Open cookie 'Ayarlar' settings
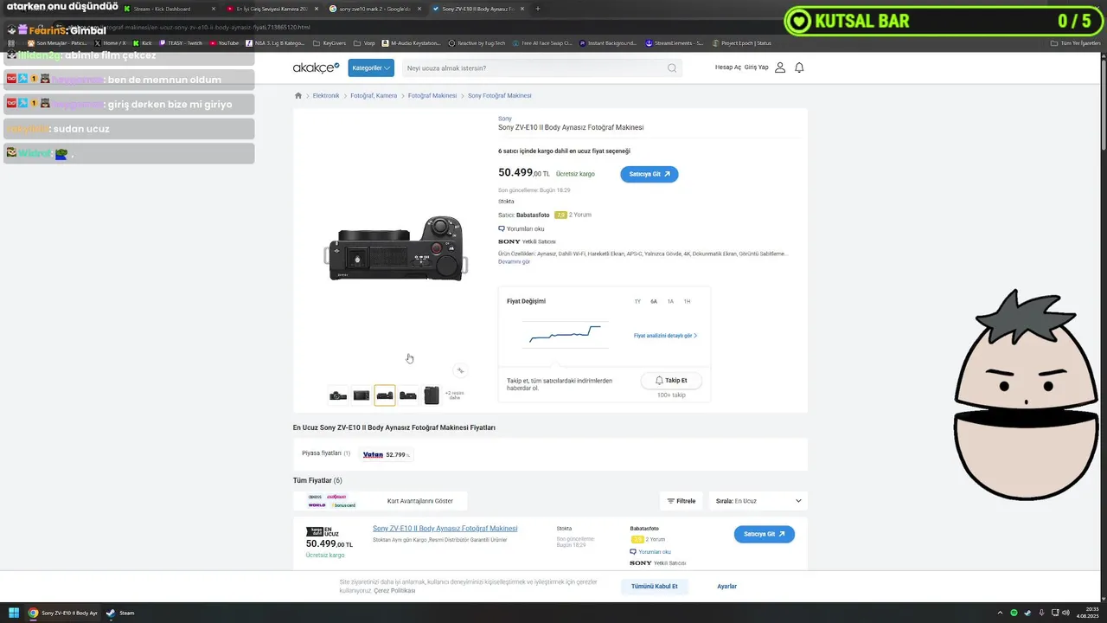Image resolution: width=1107 pixels, height=623 pixels. click(727, 587)
